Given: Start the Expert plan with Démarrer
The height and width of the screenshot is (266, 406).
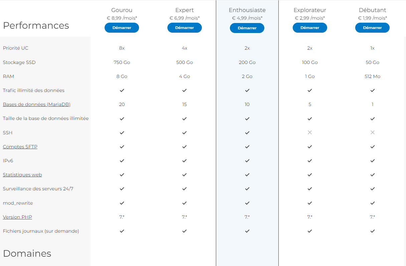Looking at the screenshot, I should click(x=184, y=28).
